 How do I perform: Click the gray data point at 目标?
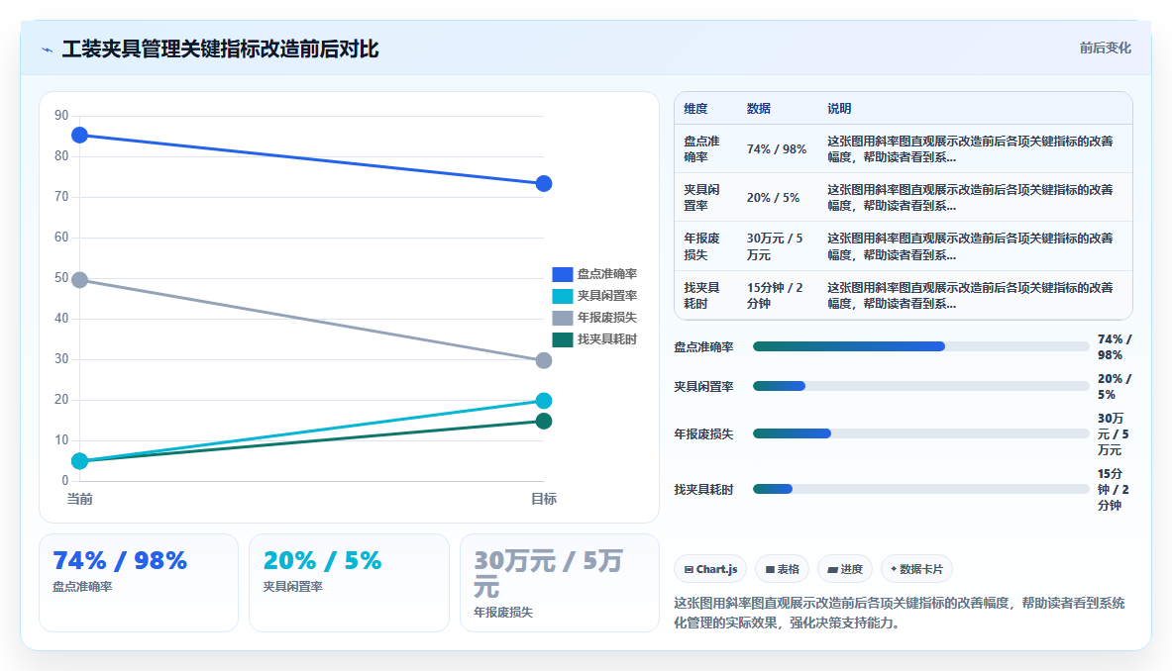pyautogui.click(x=544, y=360)
